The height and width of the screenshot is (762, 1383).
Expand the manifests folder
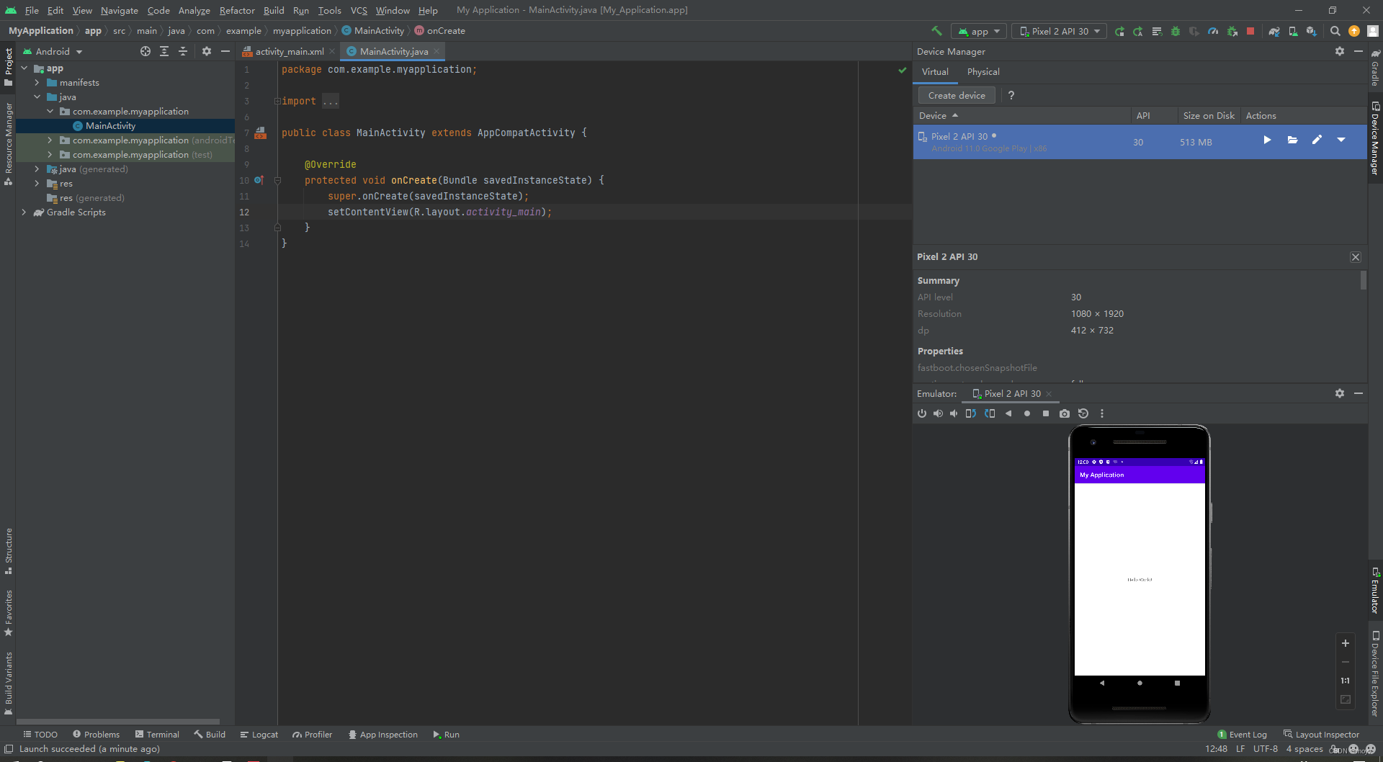coord(37,83)
